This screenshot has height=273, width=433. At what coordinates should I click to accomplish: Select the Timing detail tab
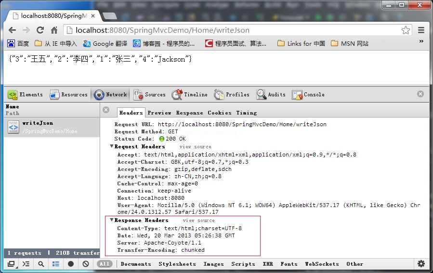[x=246, y=113]
